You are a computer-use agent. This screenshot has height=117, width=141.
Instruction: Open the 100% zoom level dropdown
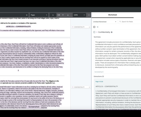pyautogui.click(x=79, y=15)
